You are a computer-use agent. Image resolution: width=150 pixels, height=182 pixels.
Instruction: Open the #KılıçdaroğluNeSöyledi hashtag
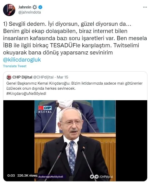pyautogui.click(x=26, y=94)
